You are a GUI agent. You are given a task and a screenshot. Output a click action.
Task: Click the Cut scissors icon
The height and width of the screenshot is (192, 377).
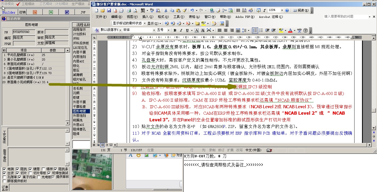[x=165, y=10]
